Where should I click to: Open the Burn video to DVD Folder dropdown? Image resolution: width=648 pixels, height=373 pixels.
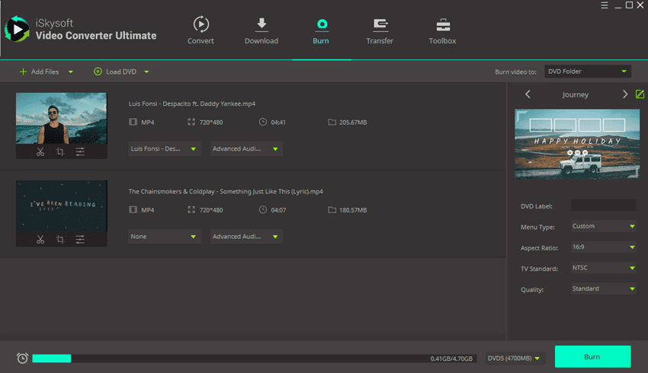(587, 72)
